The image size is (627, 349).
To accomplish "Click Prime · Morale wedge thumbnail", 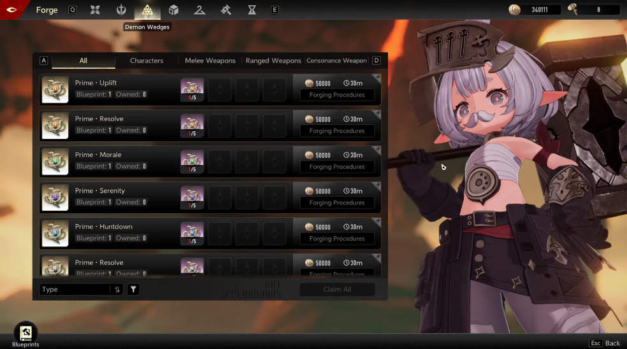I will tap(55, 162).
